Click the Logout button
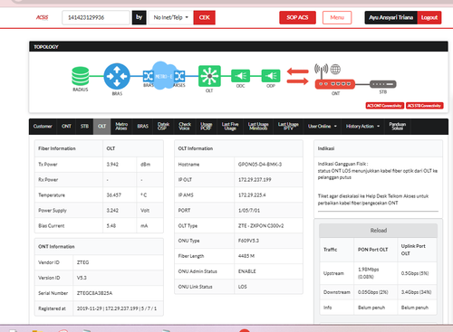 (429, 17)
